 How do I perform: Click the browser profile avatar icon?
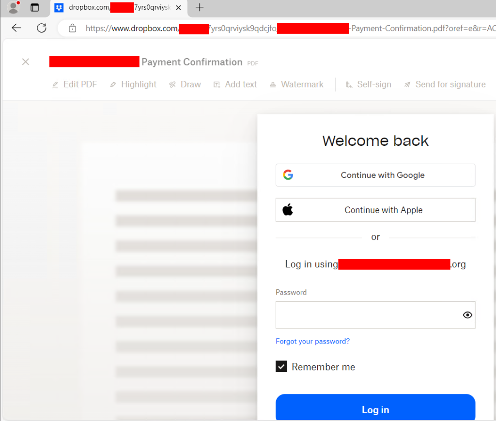click(x=13, y=7)
